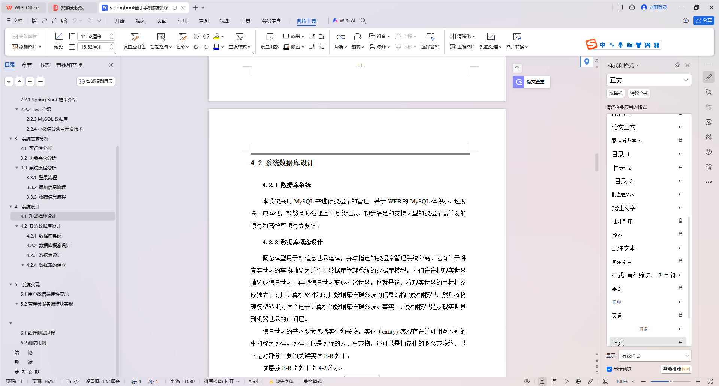
Task: Open the 会员专享 ribbon tab
Action: [271, 21]
